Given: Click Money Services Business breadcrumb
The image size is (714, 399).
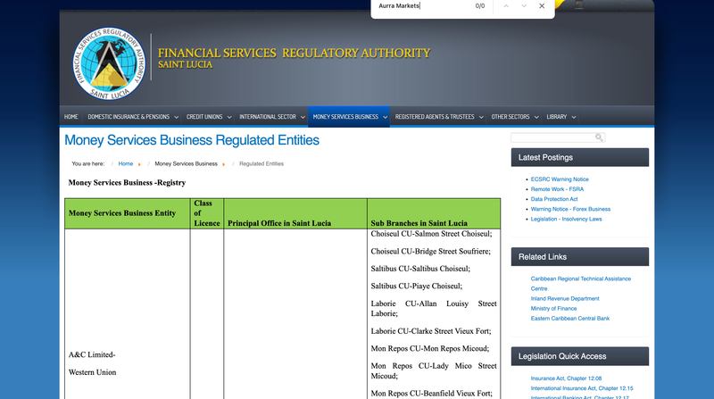Looking at the screenshot, I should [186, 164].
